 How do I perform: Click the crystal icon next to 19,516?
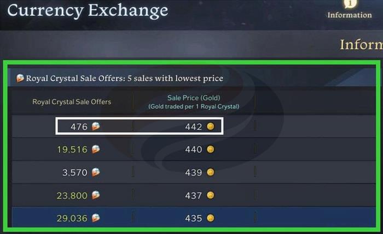95,149
